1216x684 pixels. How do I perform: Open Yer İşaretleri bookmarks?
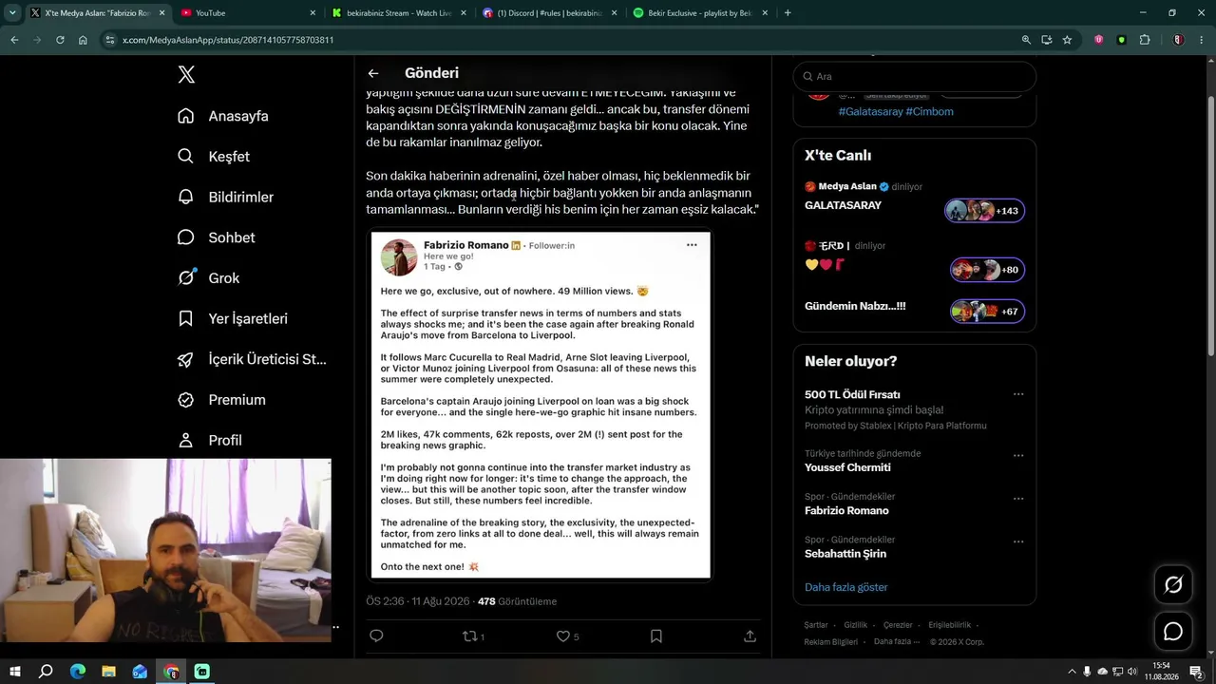[x=233, y=319]
